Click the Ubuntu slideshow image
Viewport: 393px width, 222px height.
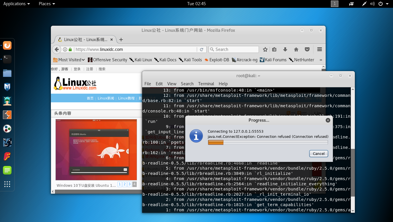point(96,150)
